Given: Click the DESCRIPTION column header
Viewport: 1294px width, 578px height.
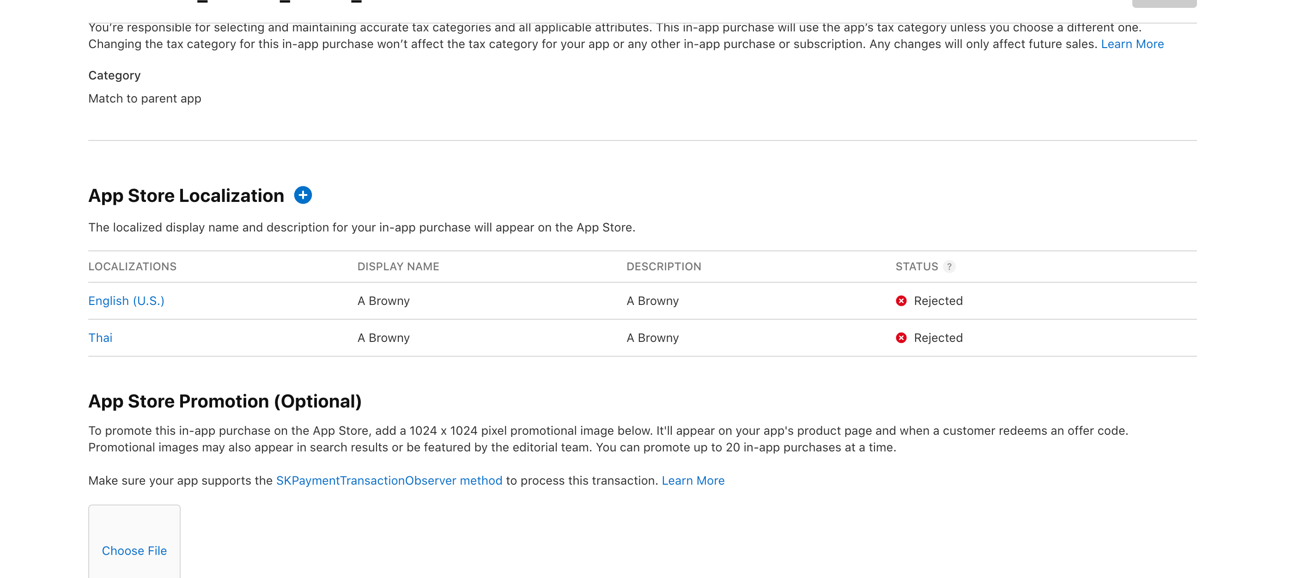Looking at the screenshot, I should (663, 267).
